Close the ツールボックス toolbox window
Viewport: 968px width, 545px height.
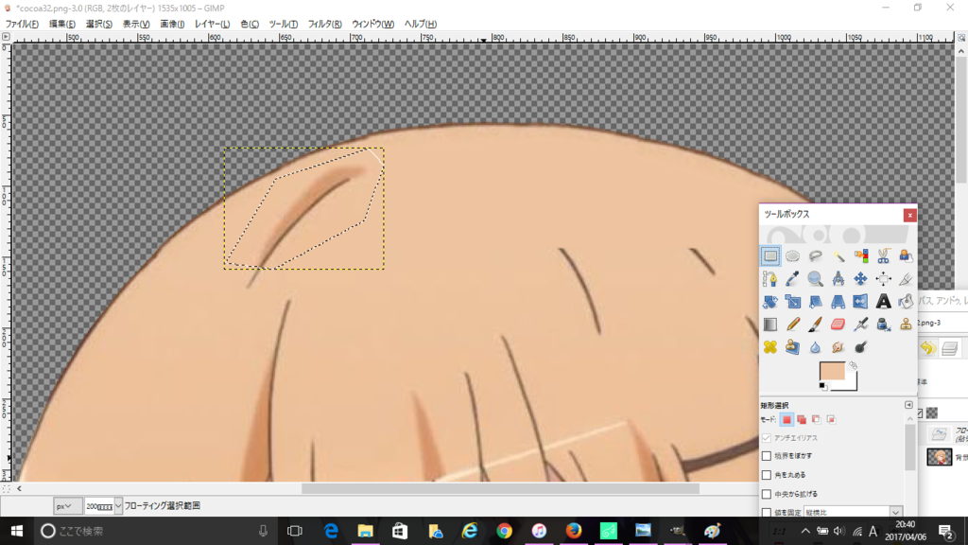click(x=909, y=215)
